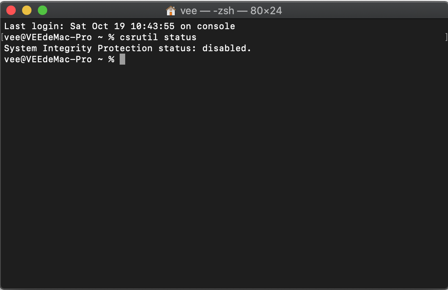Click 'System Integrity' in the output line
448x290 pixels.
pyautogui.click(x=48, y=48)
